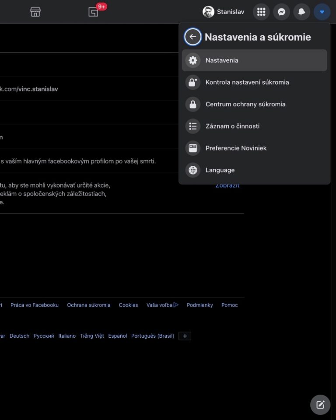The width and height of the screenshot is (336, 420).
Task: Choose the Language menu entry
Action: 254,170
